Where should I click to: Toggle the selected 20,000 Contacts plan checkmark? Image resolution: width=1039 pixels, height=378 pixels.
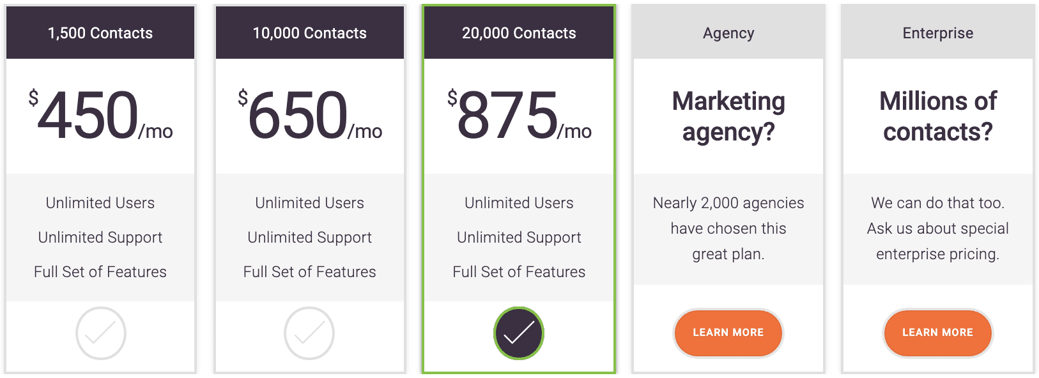coord(519,333)
